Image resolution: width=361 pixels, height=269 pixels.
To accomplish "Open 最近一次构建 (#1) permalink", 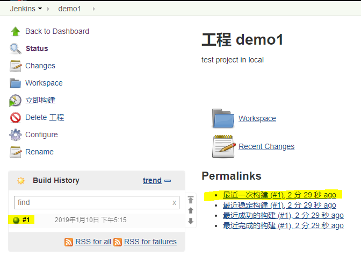I will click(279, 195).
